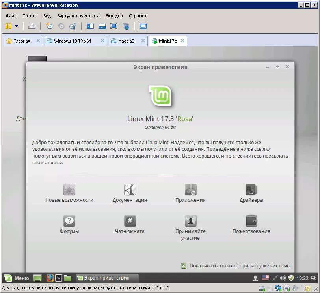This screenshot has width=320, height=293.
Task: Toggle the thumbnail bar view icon
Action: click(102, 26)
